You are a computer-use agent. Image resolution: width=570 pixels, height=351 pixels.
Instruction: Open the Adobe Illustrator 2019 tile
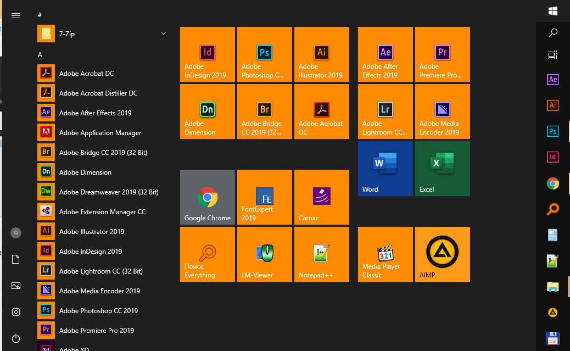321,54
